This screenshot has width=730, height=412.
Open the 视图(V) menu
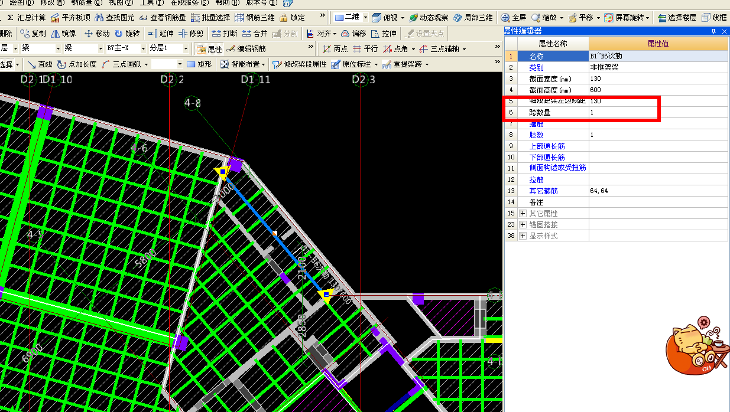pyautogui.click(x=121, y=3)
